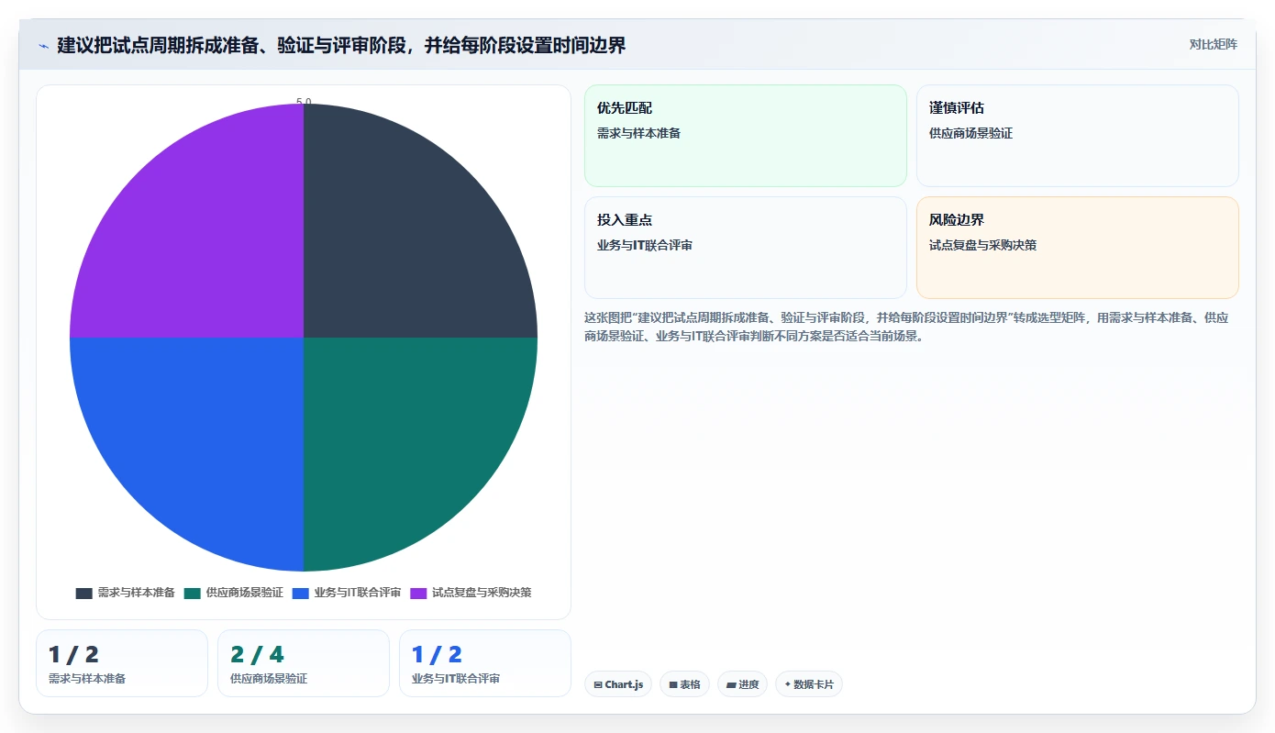Toggle 业务与IT联合评审 legend color box
This screenshot has height=733, width=1275.
(x=301, y=593)
